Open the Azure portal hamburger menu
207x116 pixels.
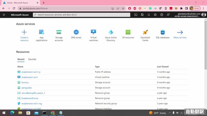point(4,15)
